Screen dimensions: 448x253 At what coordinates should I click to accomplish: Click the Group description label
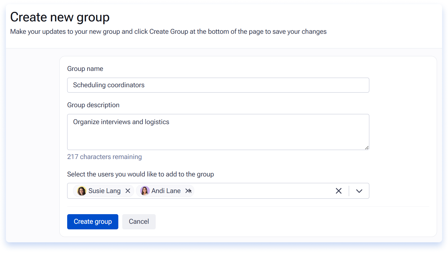click(93, 105)
